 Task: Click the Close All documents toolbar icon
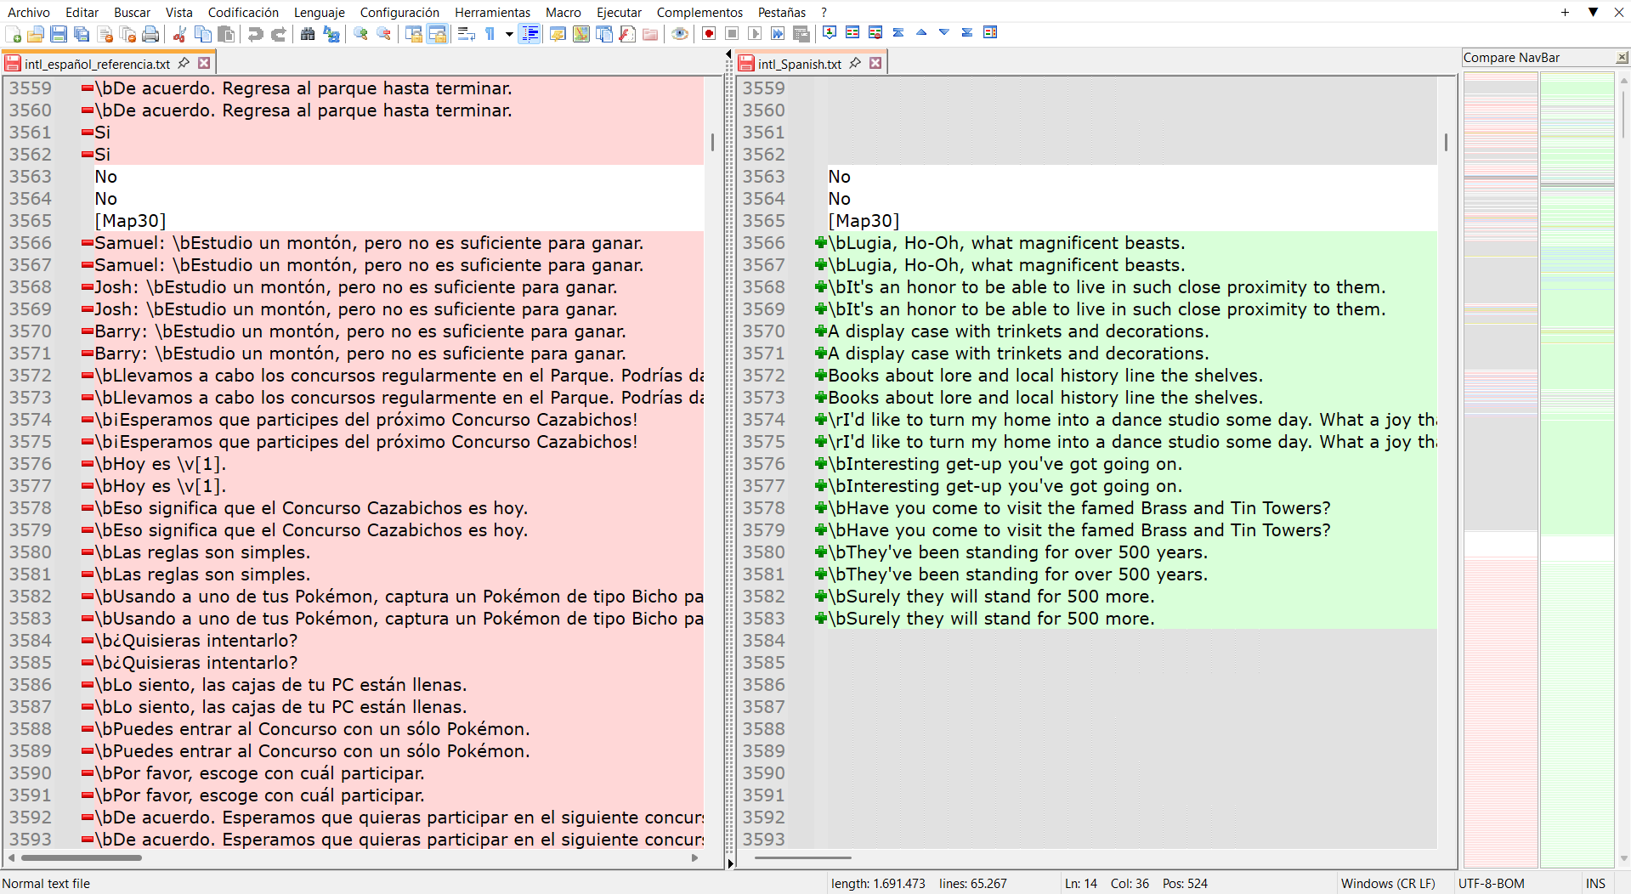click(x=127, y=34)
